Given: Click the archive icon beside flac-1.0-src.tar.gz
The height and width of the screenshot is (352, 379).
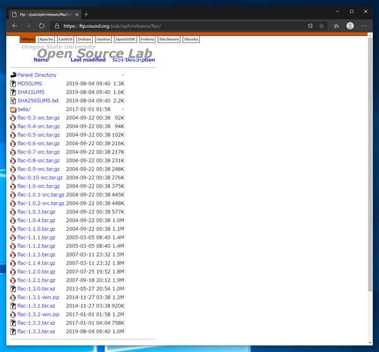Looking at the screenshot, I should tap(13, 186).
